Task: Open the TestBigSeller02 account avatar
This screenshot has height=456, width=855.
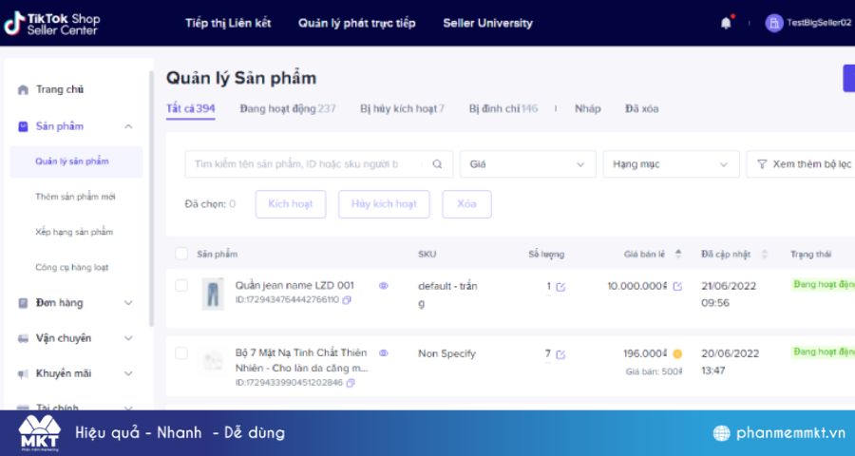Action: 773,23
